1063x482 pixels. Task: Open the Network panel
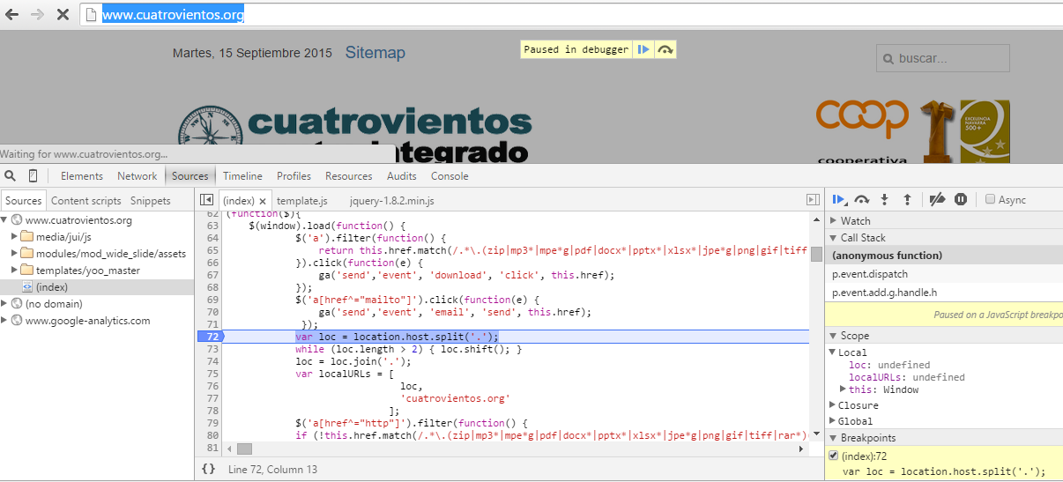[x=138, y=176]
